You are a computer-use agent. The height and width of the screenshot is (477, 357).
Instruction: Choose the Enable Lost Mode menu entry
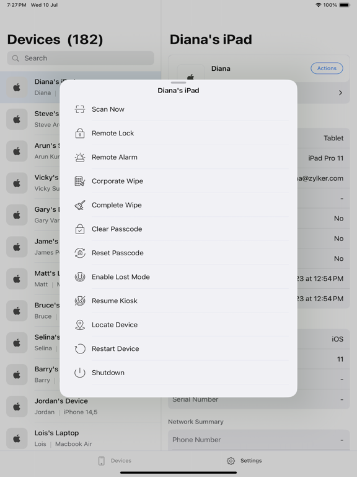pos(178,277)
